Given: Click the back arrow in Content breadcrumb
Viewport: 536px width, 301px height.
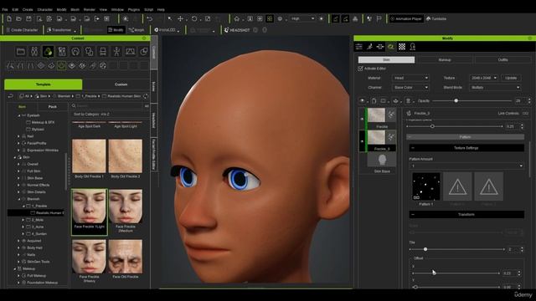Looking at the screenshot, I should pos(11,96).
